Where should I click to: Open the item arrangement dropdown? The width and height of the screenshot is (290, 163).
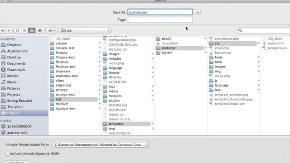pyautogui.click(x=52, y=30)
